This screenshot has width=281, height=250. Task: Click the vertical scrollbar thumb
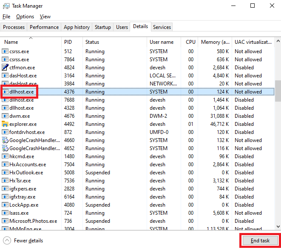(x=278, y=91)
